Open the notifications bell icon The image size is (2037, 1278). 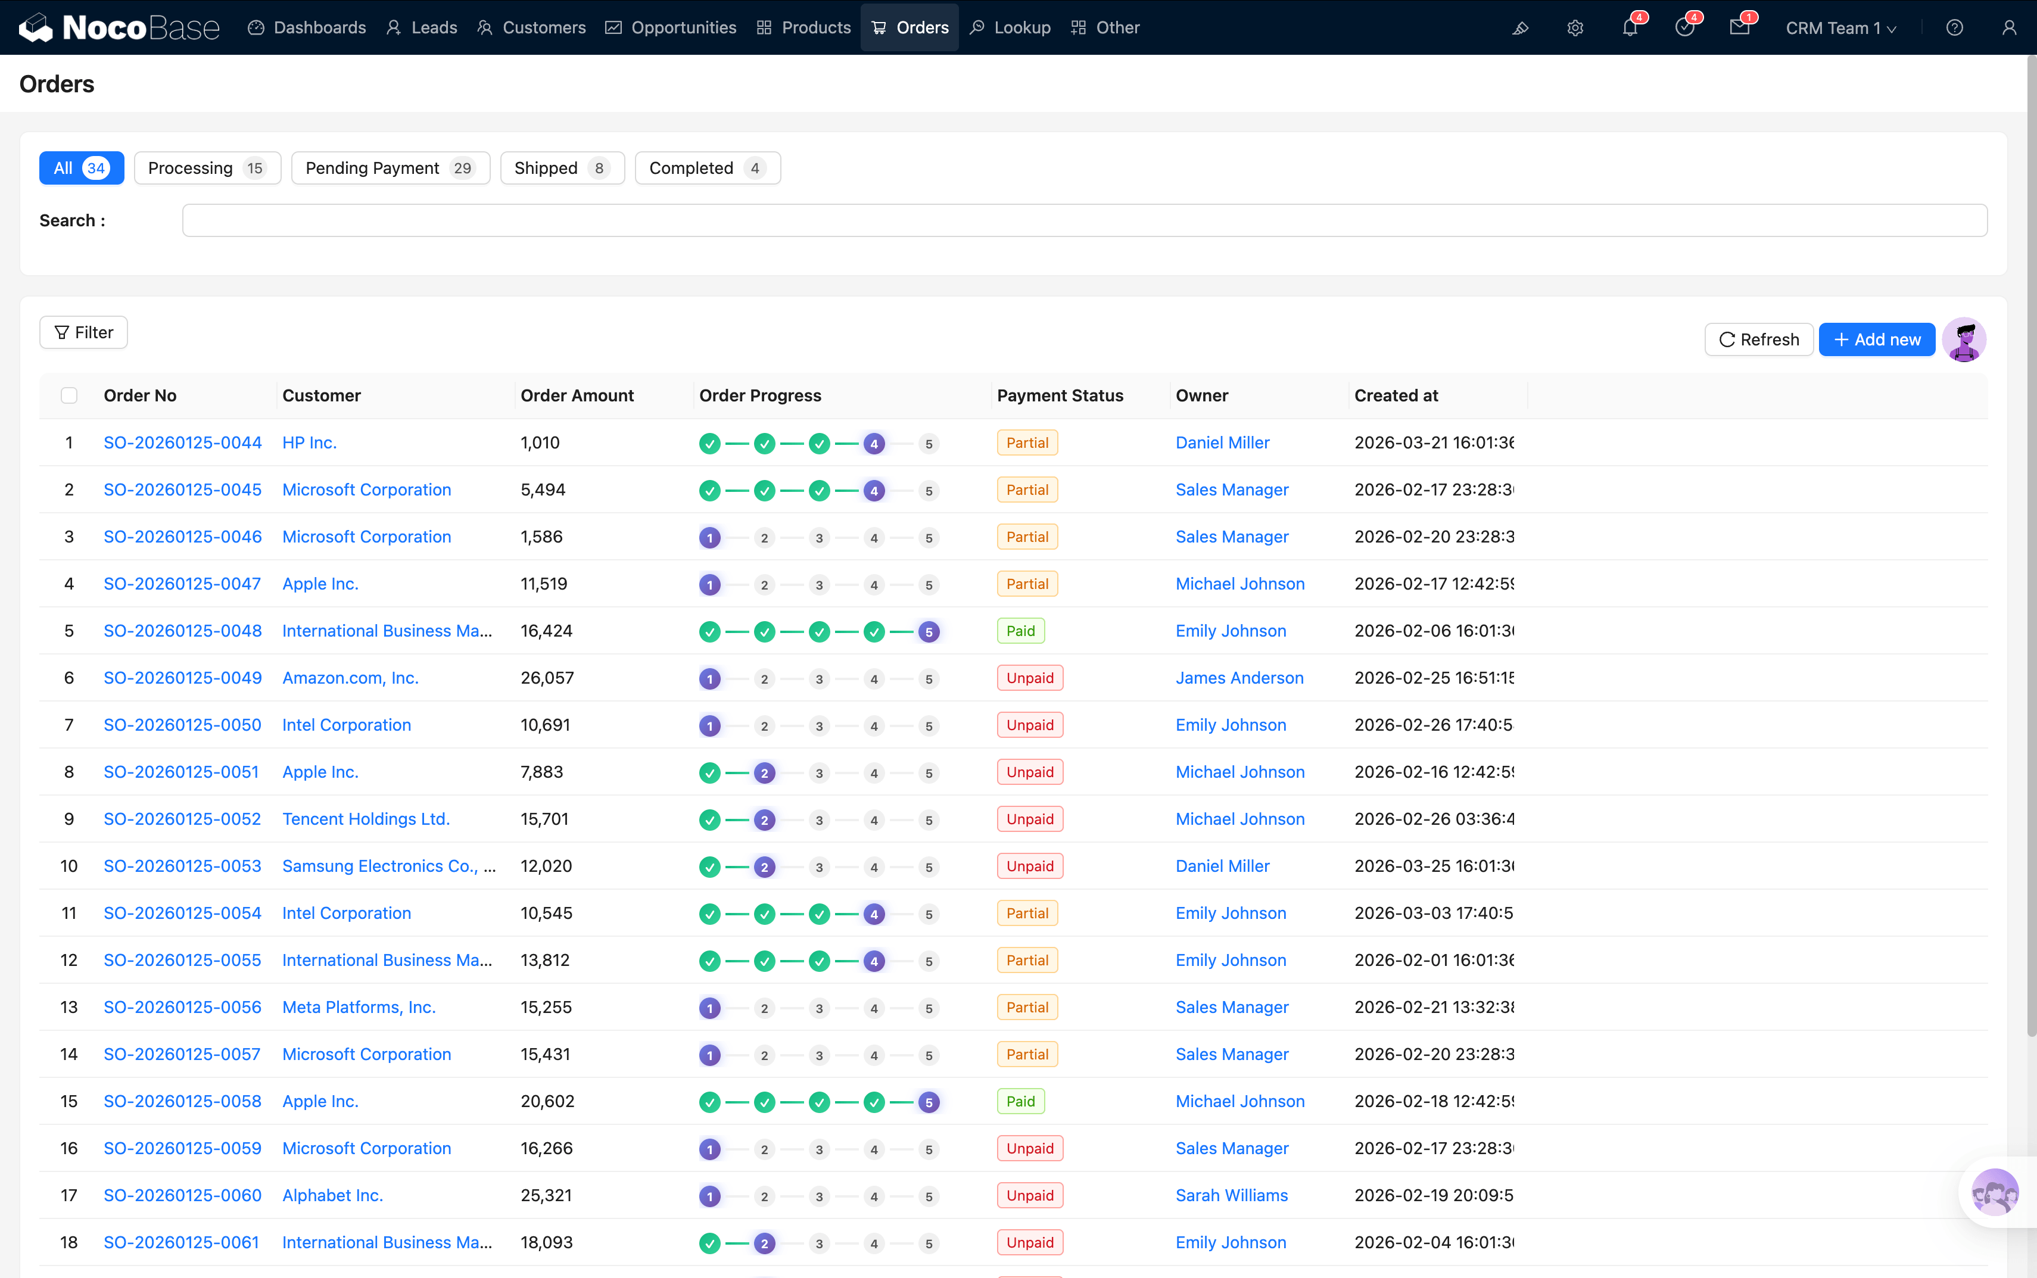pos(1630,28)
